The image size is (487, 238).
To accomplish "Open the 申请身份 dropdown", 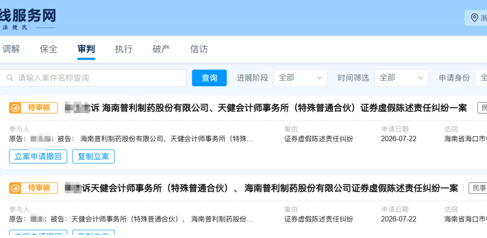I will tap(481, 78).
